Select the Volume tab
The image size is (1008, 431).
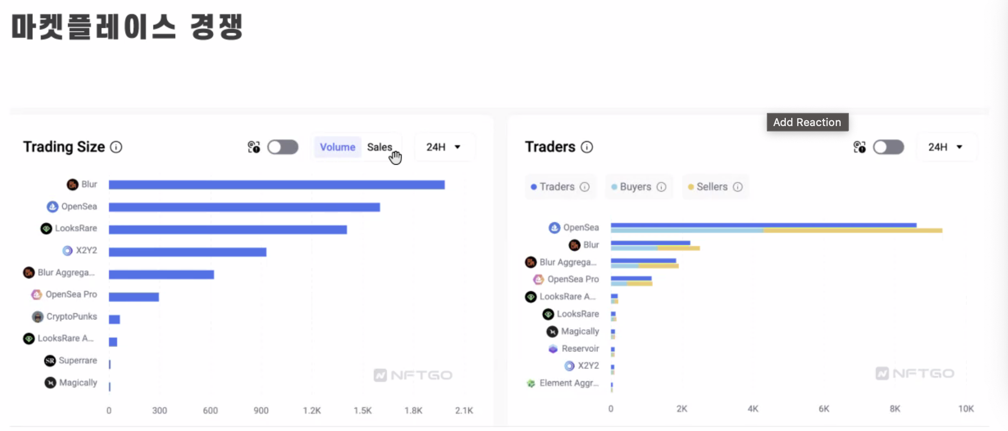click(337, 147)
